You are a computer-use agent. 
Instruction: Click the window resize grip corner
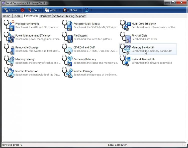pos(185,145)
